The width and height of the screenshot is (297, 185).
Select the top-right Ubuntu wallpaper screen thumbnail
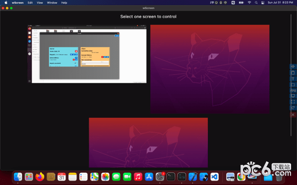coord(210,69)
